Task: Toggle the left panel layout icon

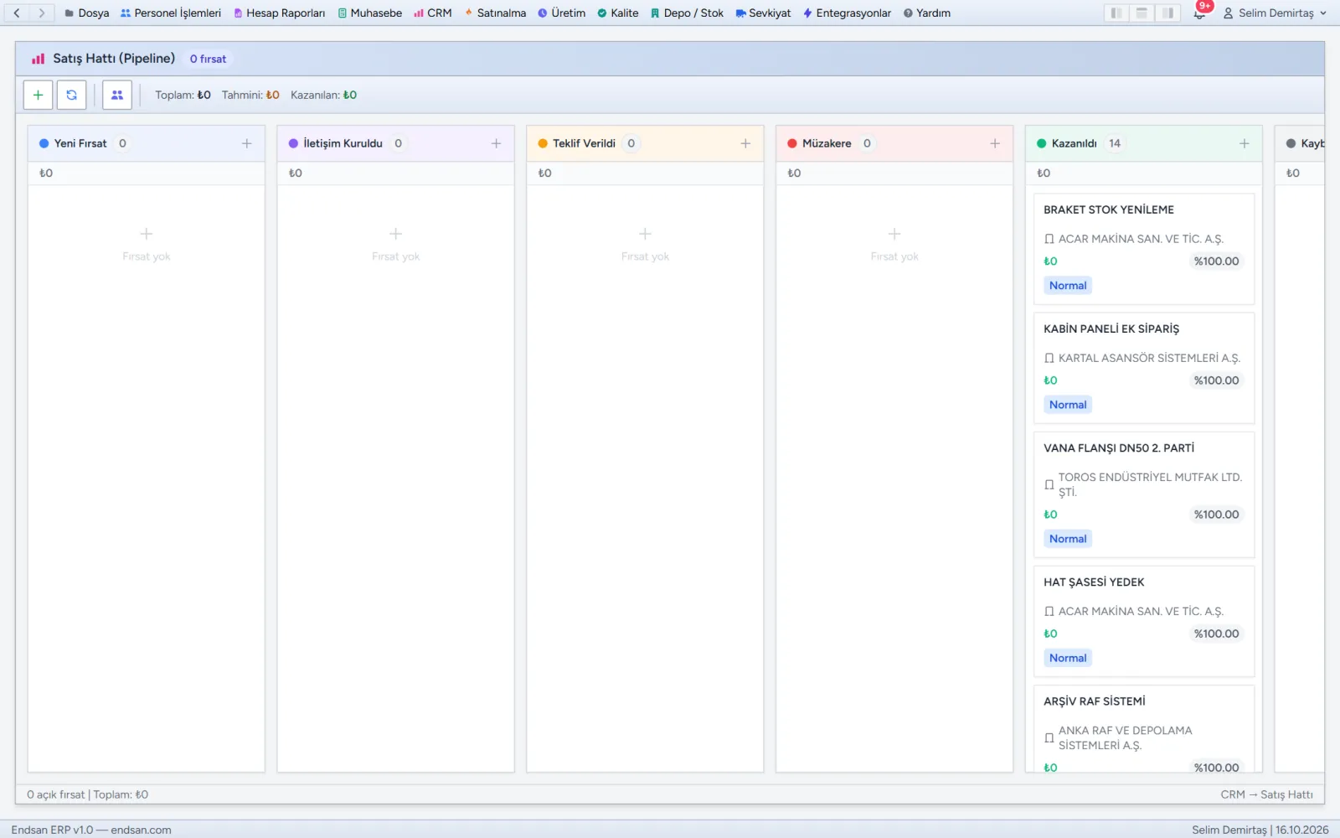Action: point(1116,13)
